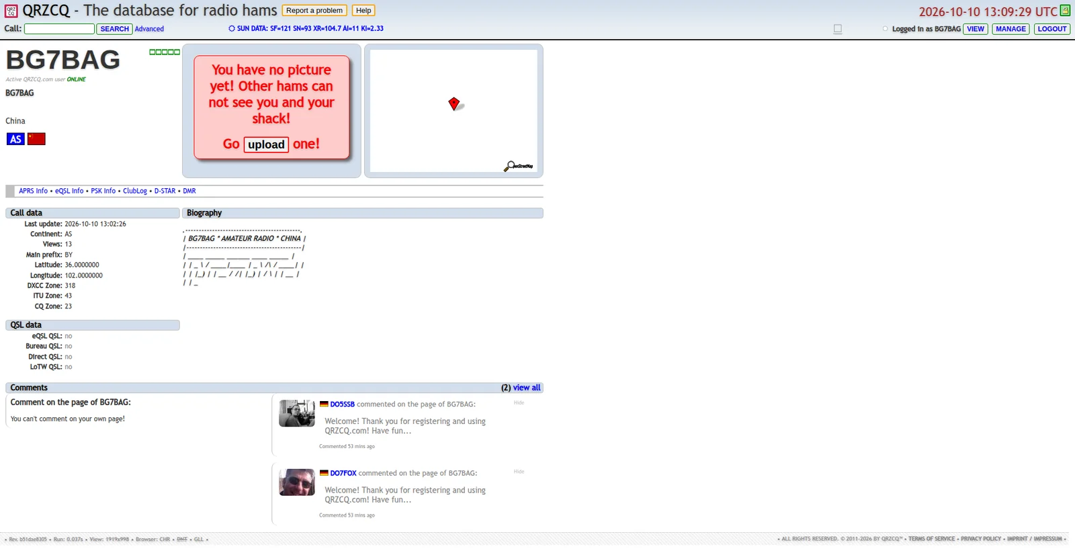Hide the DO7FOX comment
The image size is (1075, 559).
point(519,472)
